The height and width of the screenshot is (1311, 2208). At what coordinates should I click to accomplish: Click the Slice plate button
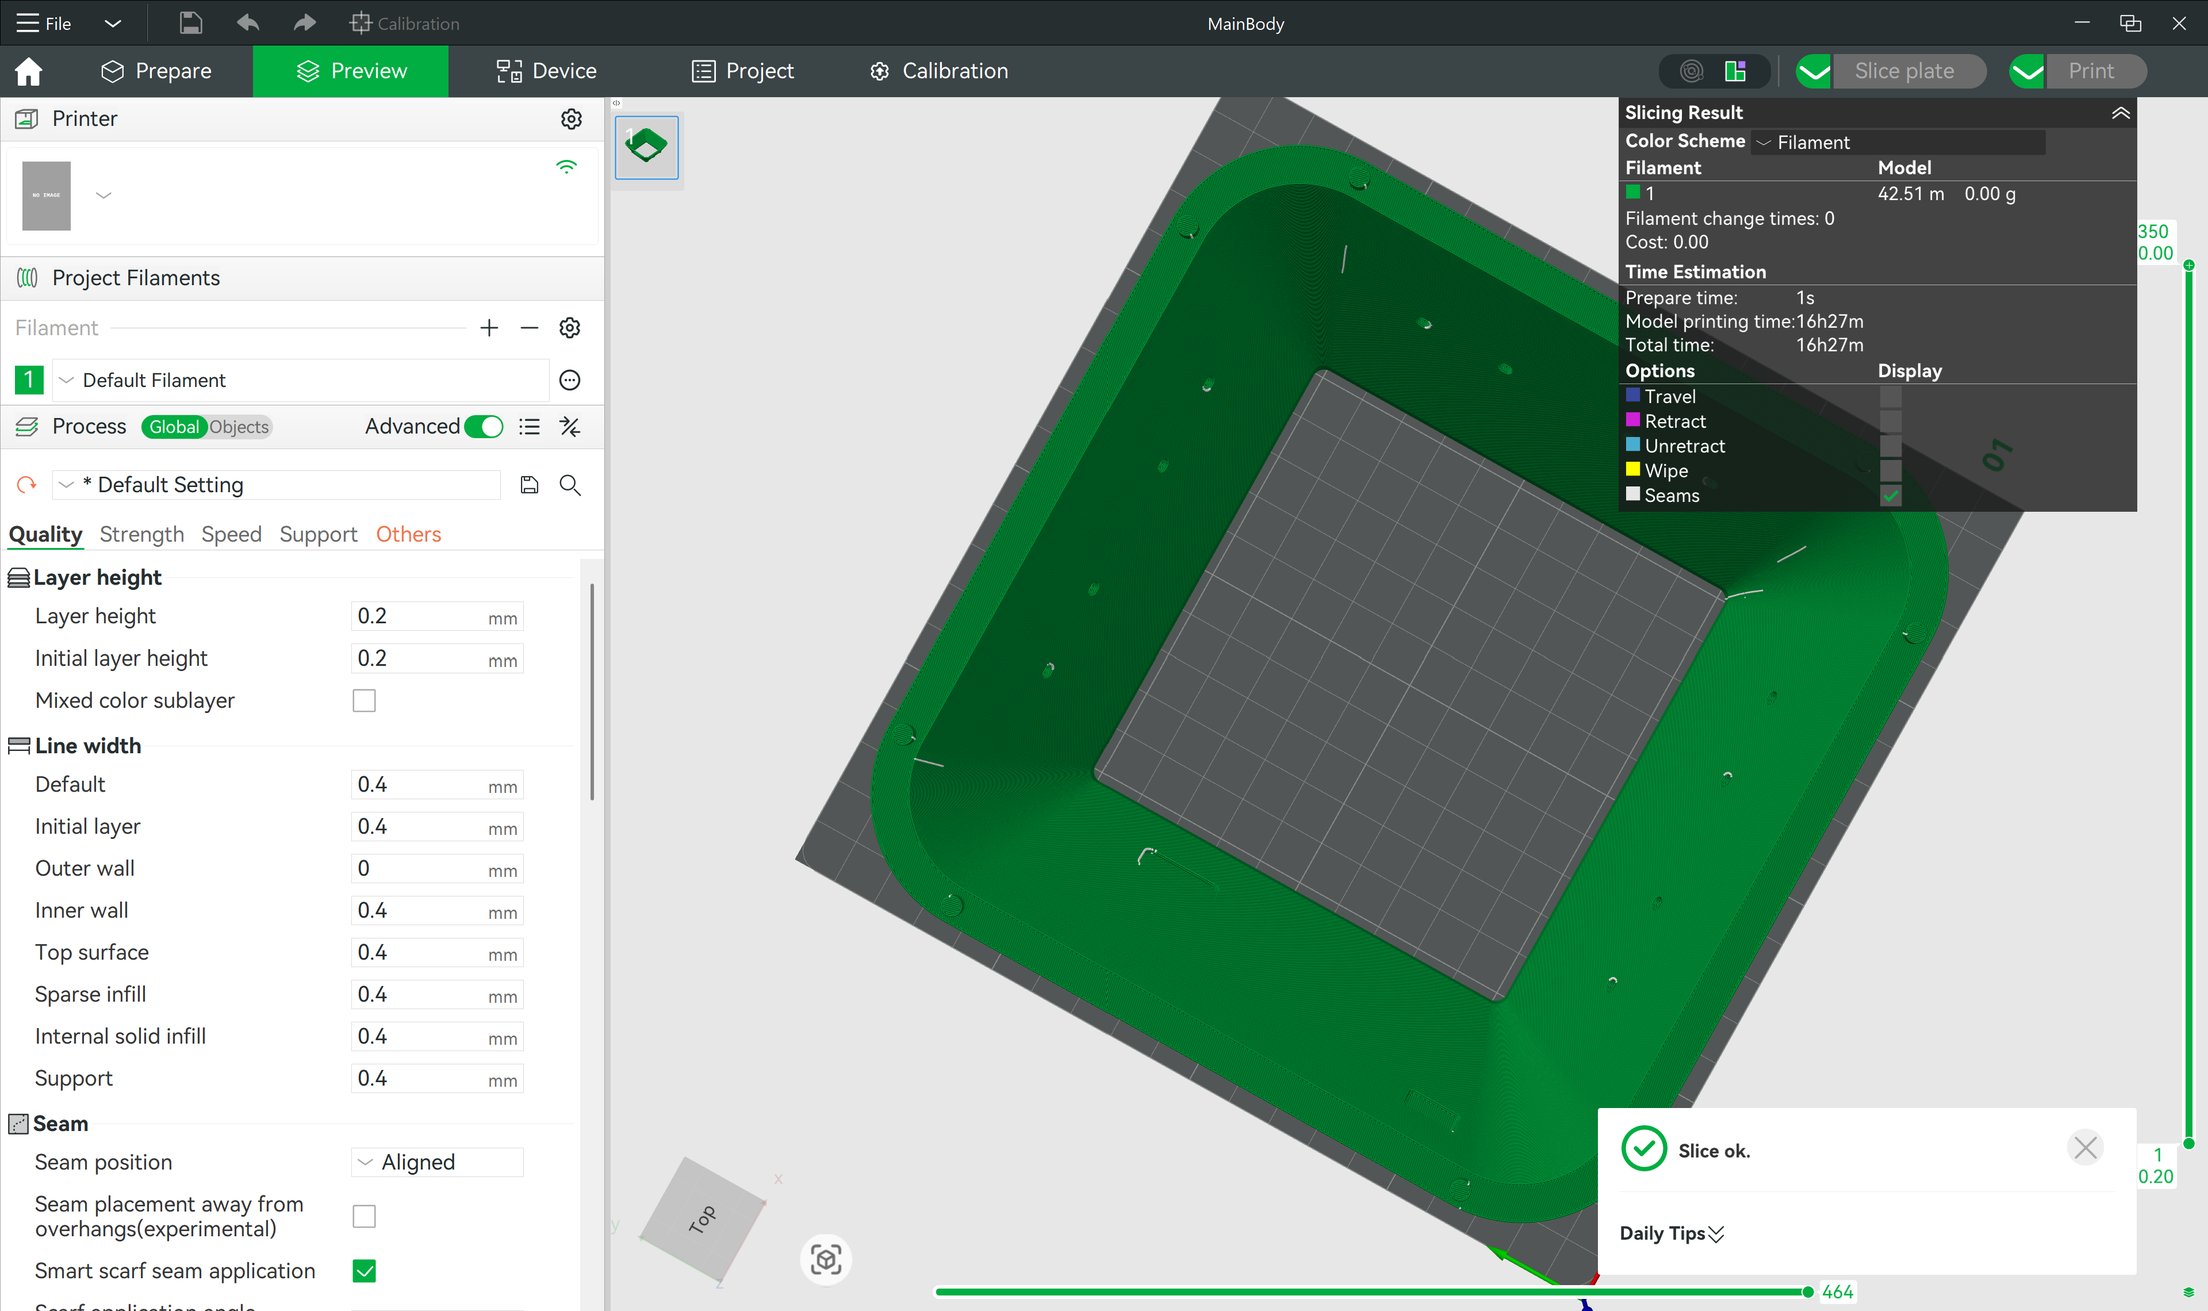1908,71
